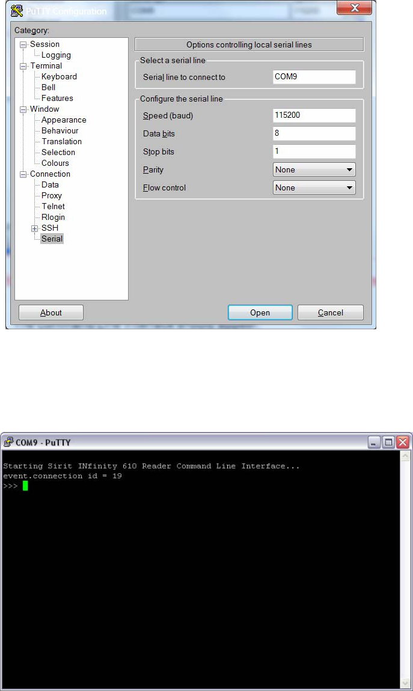Image resolution: width=413 pixels, height=691 pixels.
Task: Click the About button
Action: click(x=51, y=312)
